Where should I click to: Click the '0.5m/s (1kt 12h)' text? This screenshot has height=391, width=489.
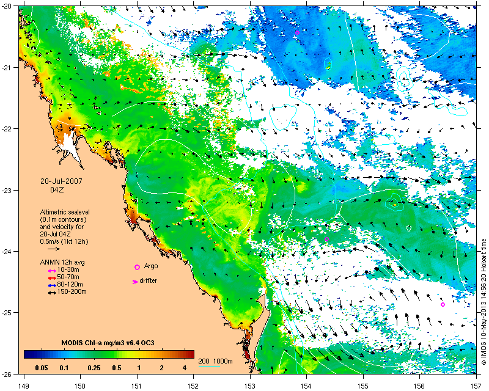[x=64, y=242]
